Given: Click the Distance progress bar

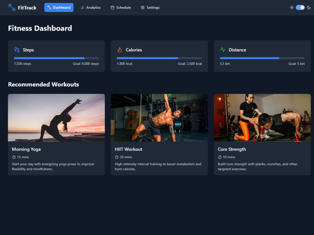Looking at the screenshot, I should 262,58.
